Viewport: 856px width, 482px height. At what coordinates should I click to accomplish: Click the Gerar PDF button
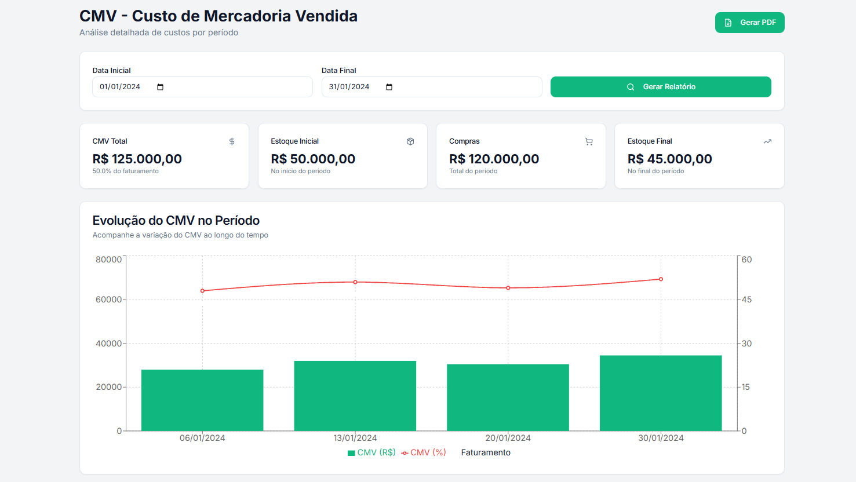(x=749, y=22)
